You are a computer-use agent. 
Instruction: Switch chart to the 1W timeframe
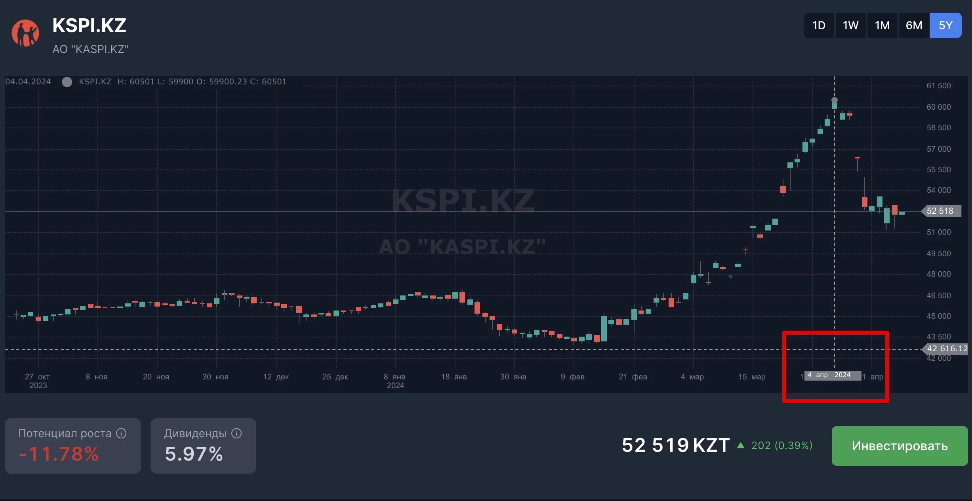click(850, 25)
